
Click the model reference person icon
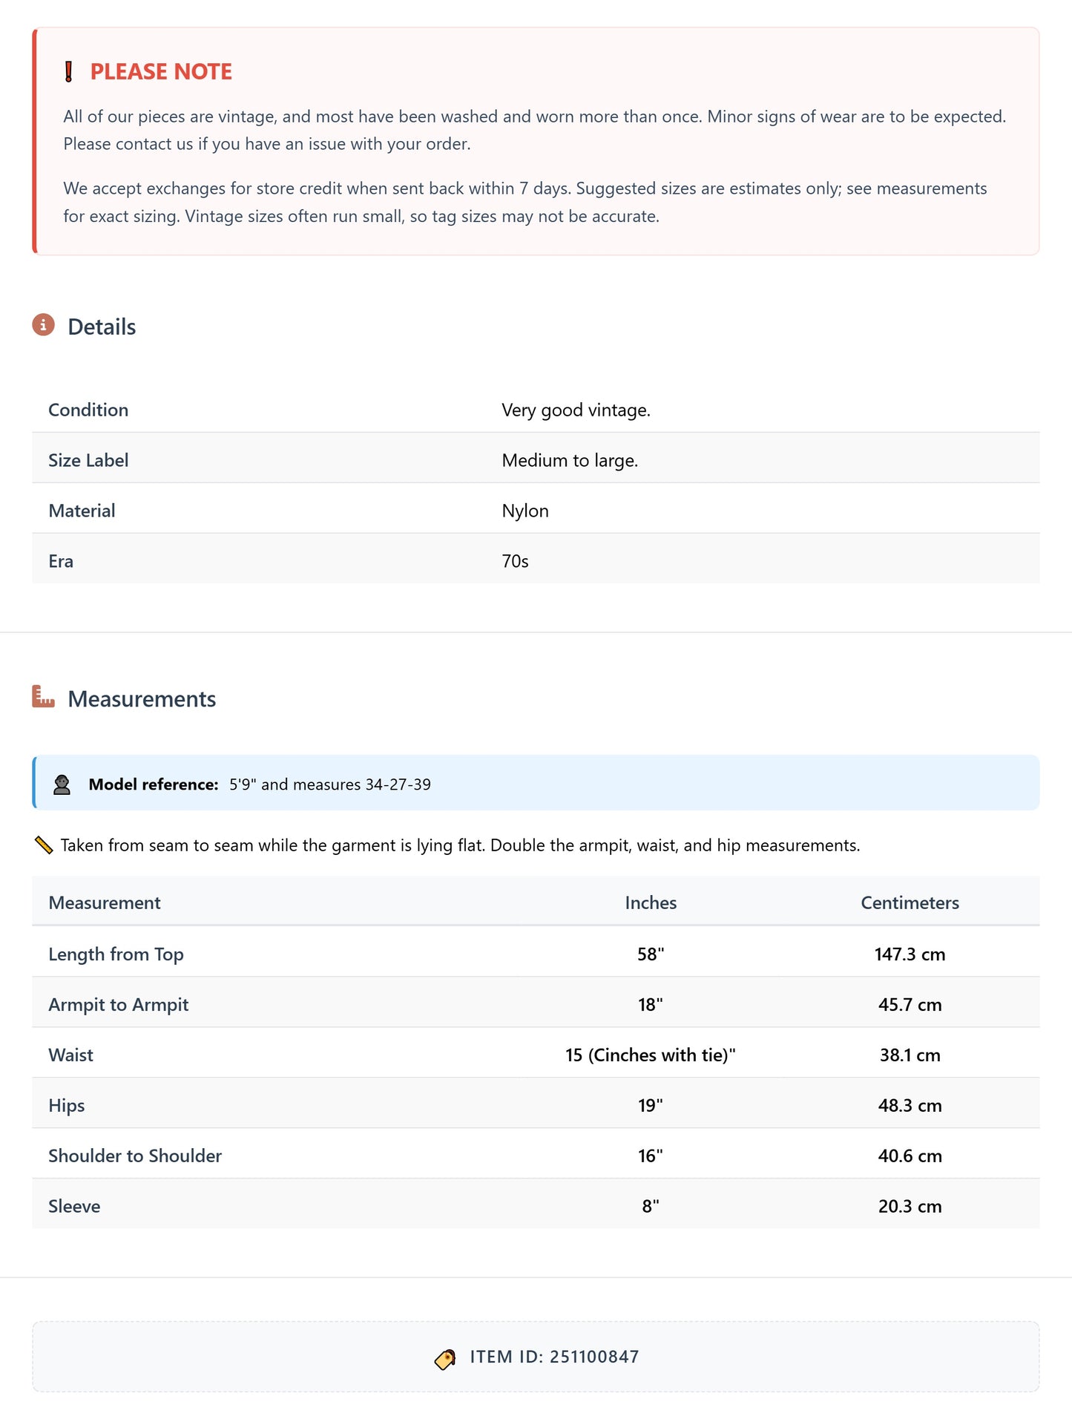coord(62,784)
